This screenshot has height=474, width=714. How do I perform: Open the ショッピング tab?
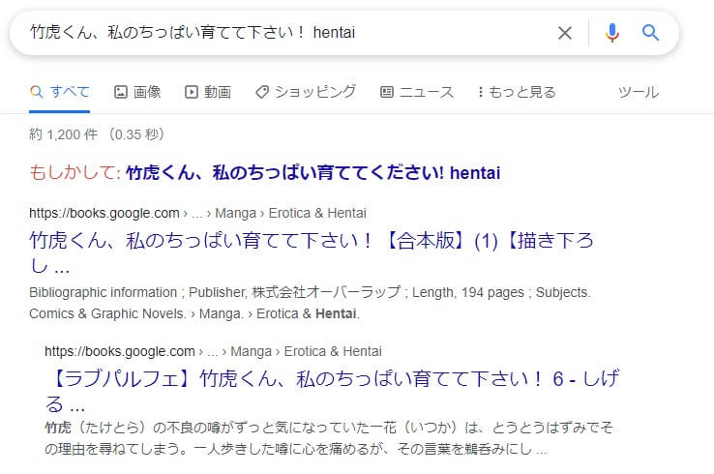click(x=306, y=92)
